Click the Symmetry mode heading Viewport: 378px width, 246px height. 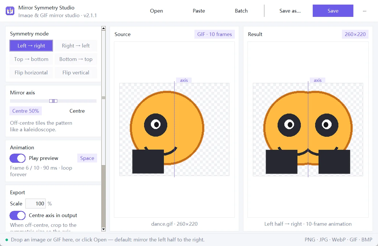coord(29,34)
